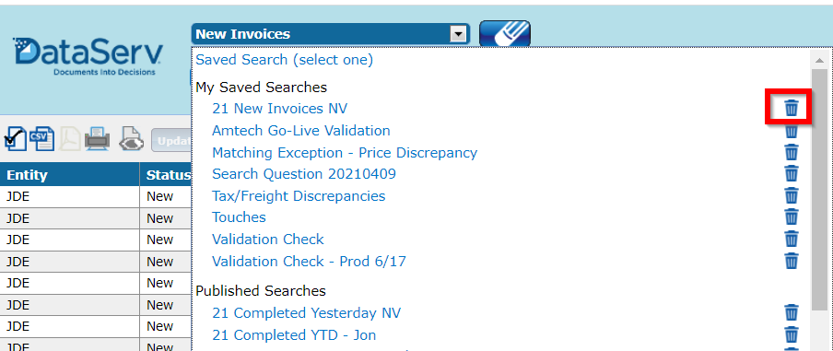Delete the 21 New Invoices NV saved search
Screen dimensions: 833x351
(x=791, y=109)
